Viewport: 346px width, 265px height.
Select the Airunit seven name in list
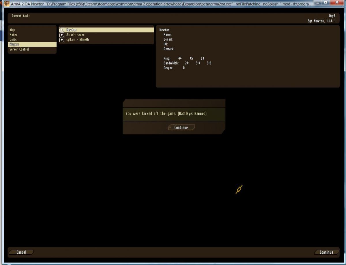tap(76, 35)
